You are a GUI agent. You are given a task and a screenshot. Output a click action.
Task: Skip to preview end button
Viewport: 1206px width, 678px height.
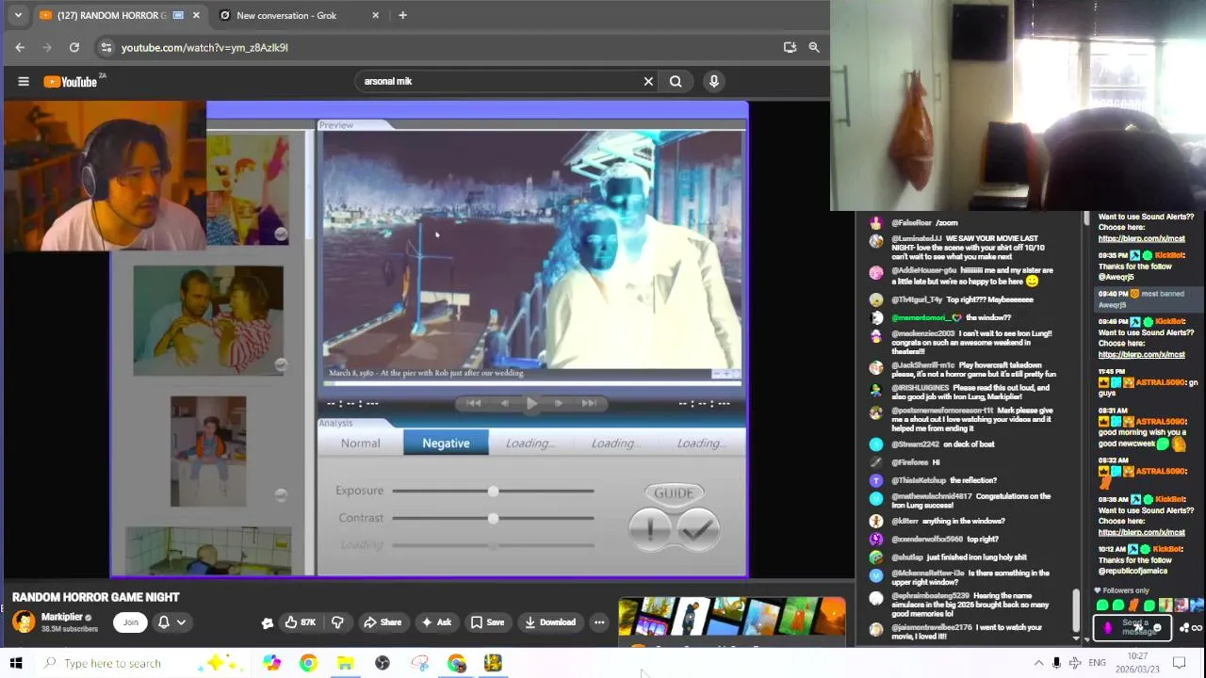point(589,404)
